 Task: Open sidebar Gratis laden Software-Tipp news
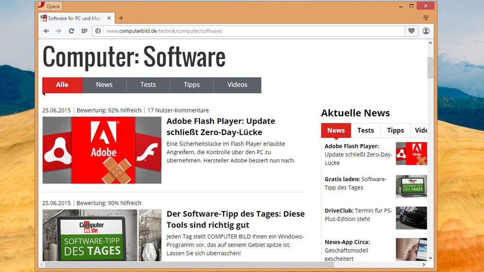point(355,184)
